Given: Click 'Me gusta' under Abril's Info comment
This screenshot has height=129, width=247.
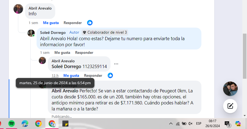Looking at the screenshot, I should [x=51, y=23].
